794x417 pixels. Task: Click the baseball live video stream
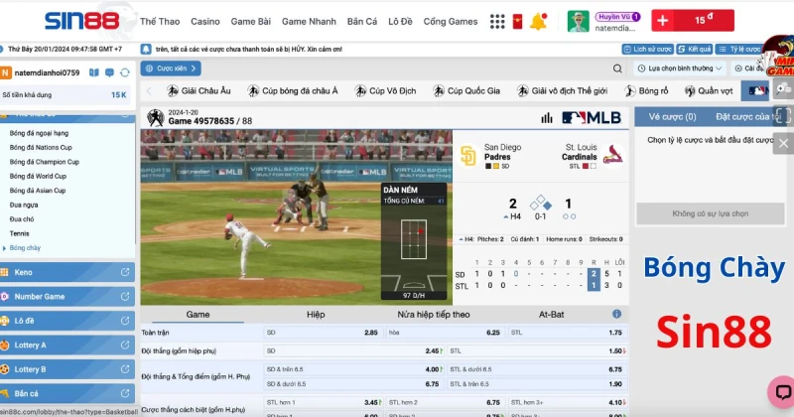tap(296, 216)
